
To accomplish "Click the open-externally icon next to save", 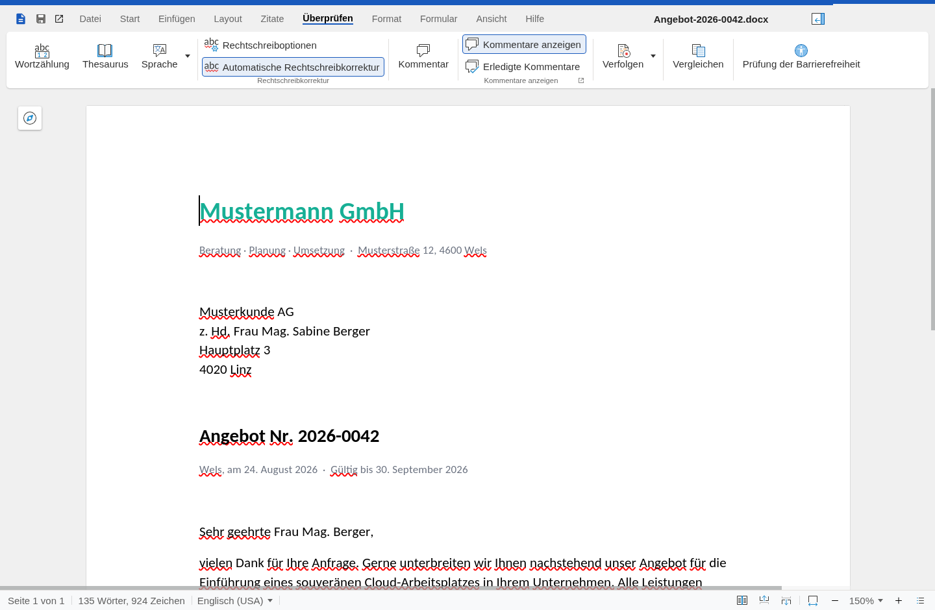I will [x=59, y=19].
